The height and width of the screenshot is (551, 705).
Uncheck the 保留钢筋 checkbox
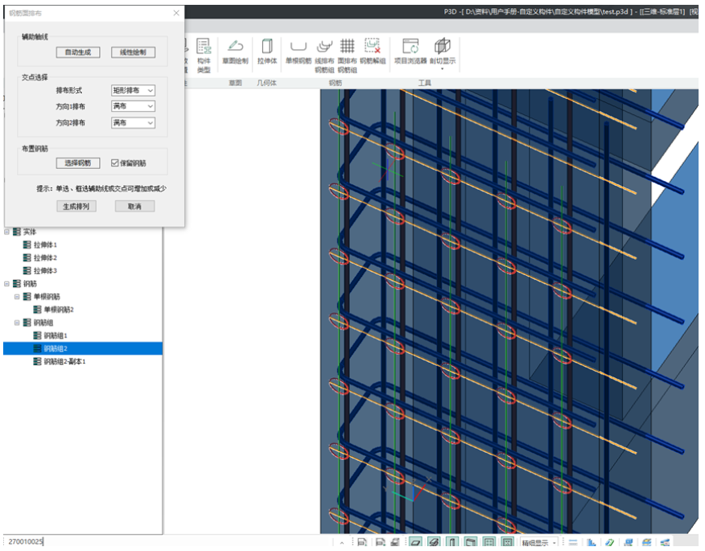coord(115,163)
